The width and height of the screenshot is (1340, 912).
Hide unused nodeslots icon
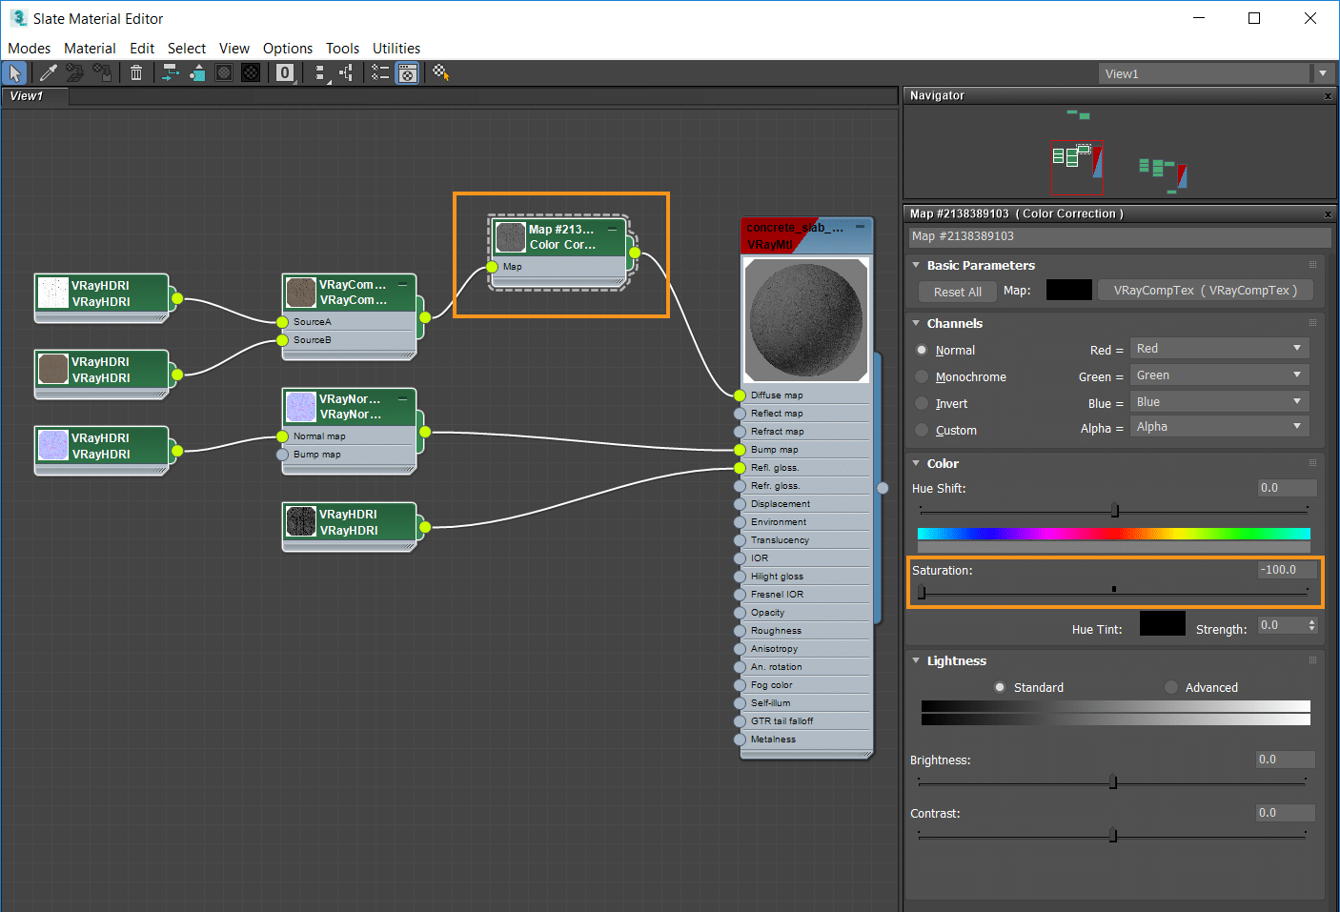[x=197, y=73]
